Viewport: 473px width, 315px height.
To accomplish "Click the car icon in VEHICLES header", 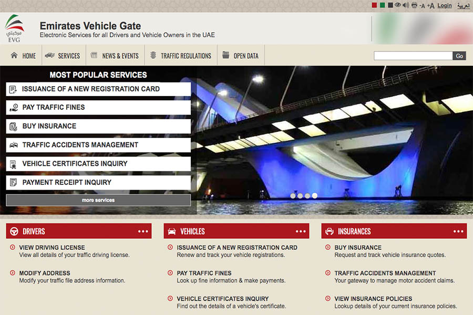I will [172, 231].
